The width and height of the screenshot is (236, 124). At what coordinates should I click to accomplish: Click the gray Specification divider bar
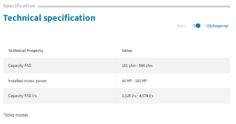(134, 6)
